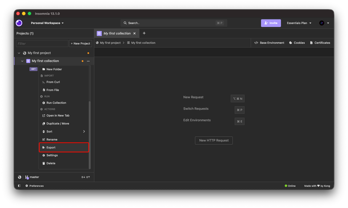Select Open in New Tab

tap(64, 115)
